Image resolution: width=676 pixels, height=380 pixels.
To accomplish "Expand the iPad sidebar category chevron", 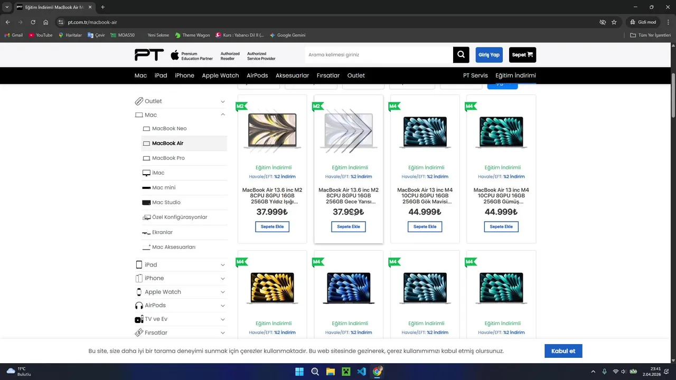I will (223, 265).
